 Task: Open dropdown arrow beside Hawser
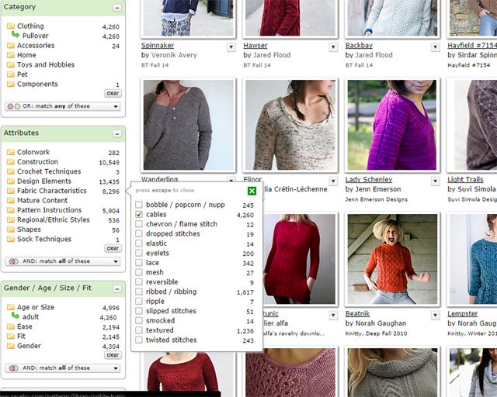click(x=333, y=47)
